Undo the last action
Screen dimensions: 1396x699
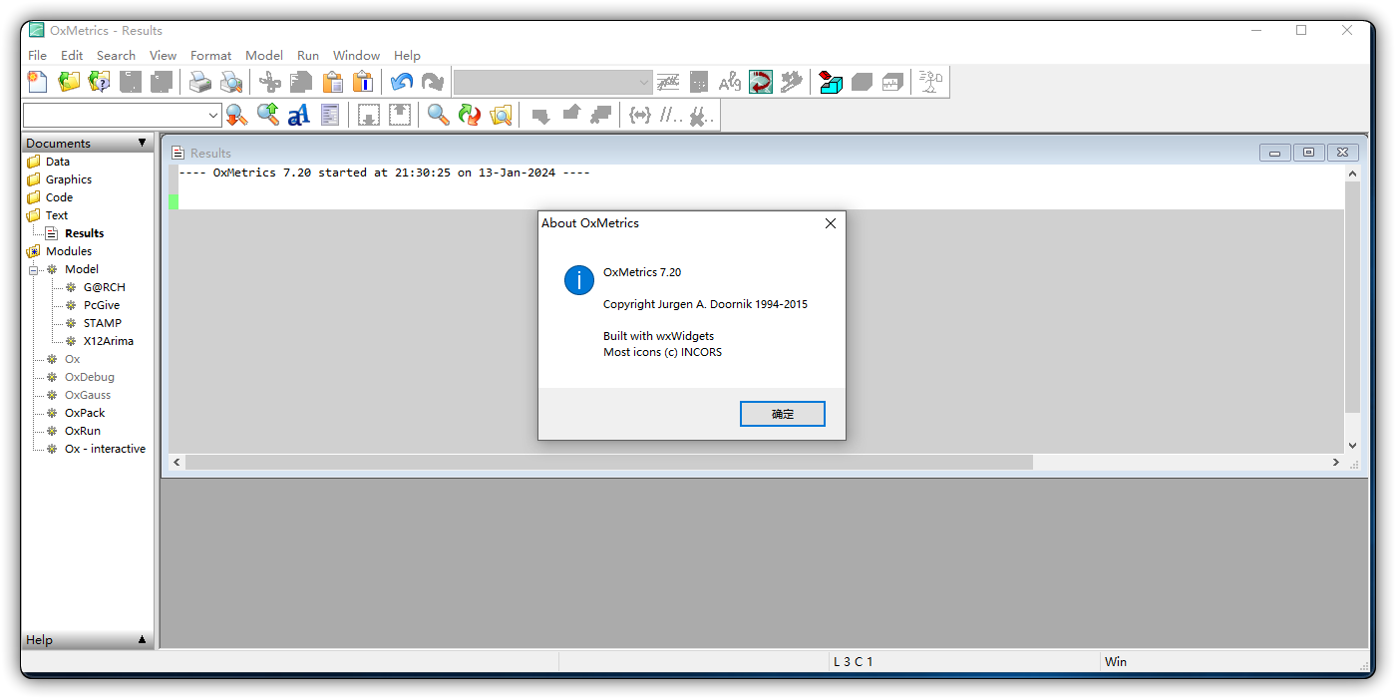pos(402,82)
